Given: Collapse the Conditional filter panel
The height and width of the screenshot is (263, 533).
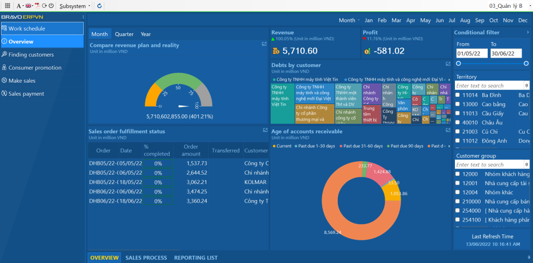Looking at the screenshot, I should click(528, 32).
